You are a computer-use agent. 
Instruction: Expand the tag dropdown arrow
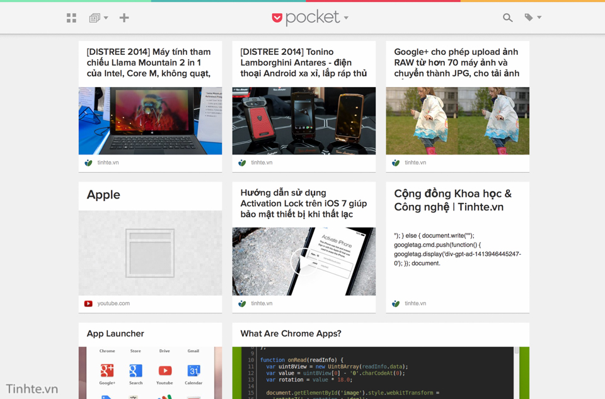coord(539,18)
